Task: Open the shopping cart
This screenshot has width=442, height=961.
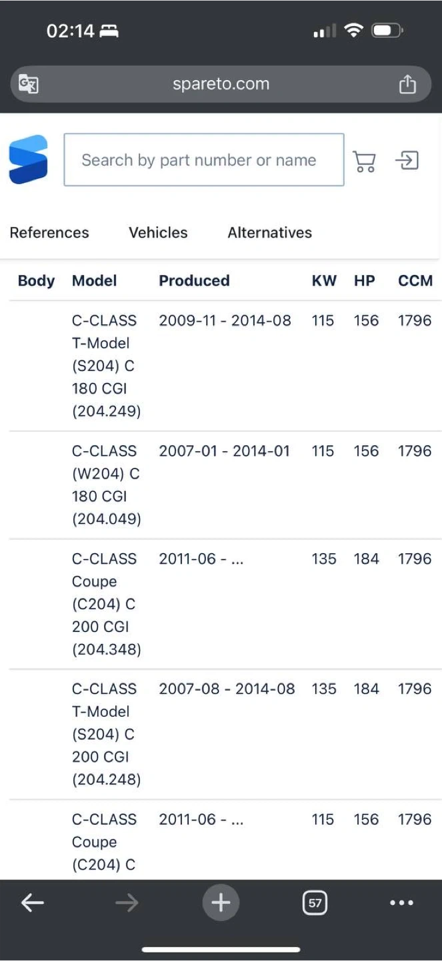Action: click(364, 161)
